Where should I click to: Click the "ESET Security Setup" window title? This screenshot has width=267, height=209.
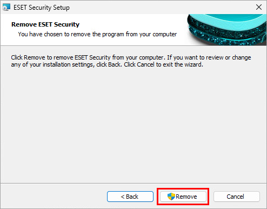[42, 8]
